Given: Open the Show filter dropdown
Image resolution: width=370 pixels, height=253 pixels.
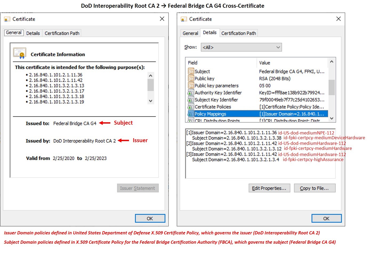Looking at the screenshot, I should point(241,47).
